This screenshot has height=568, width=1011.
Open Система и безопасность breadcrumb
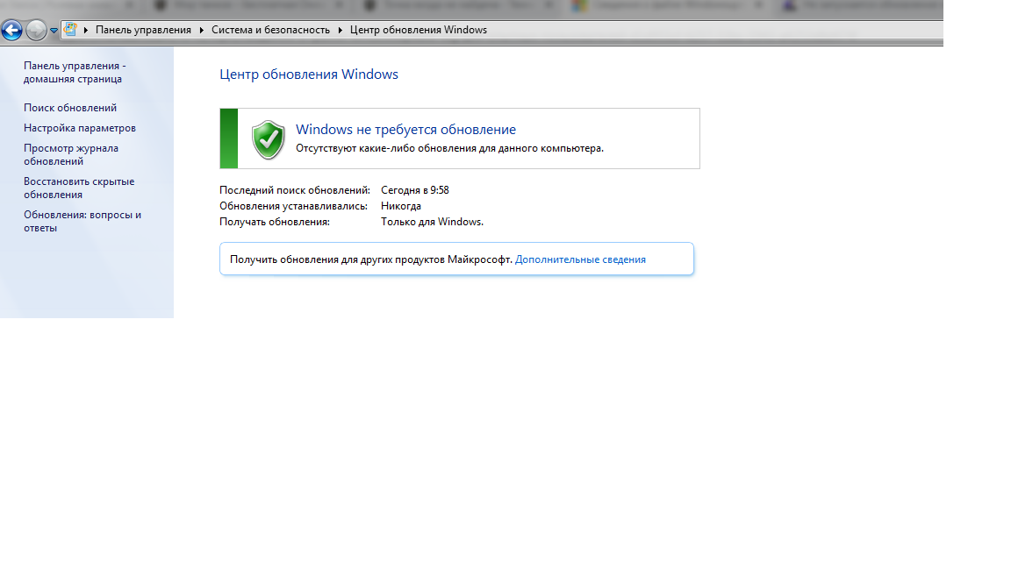(x=270, y=31)
